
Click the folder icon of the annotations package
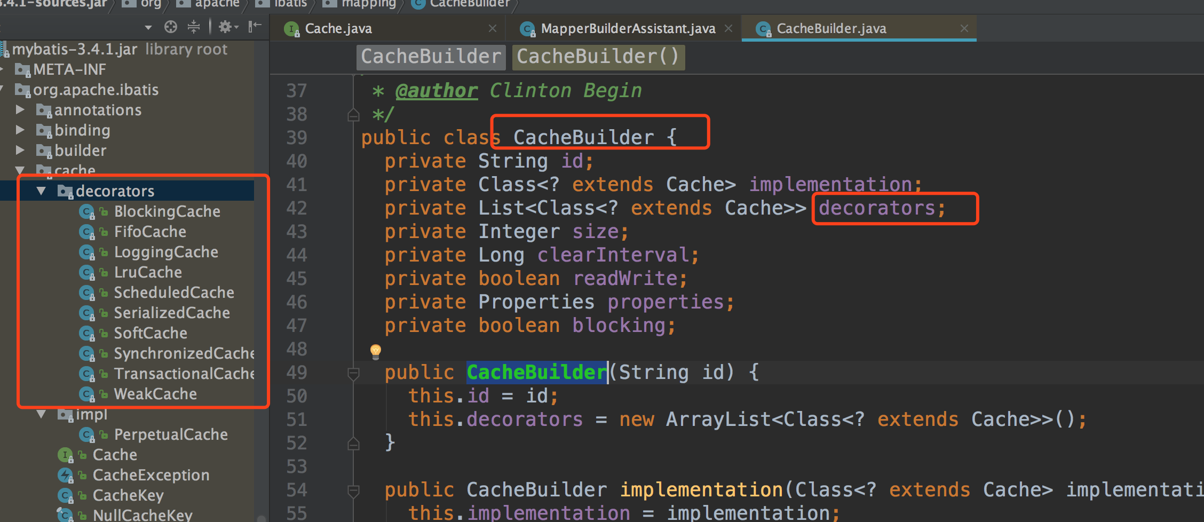[x=44, y=110]
